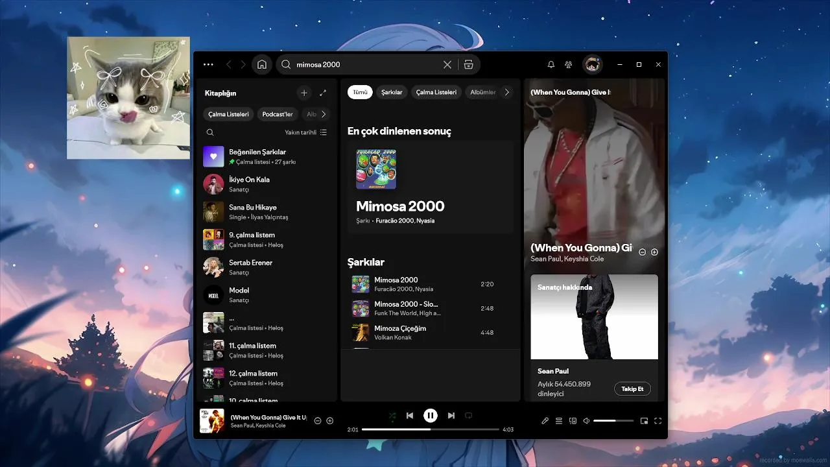The height and width of the screenshot is (467, 830).
Task: Open the Furacão 2000, Nyasia link in top result
Action: tap(405, 221)
